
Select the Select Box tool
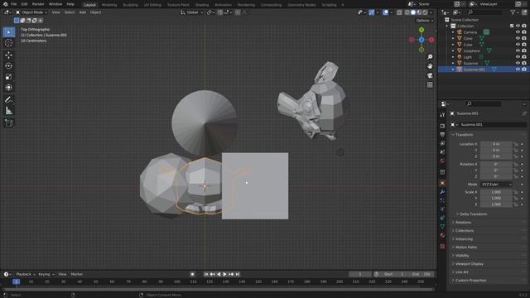[x=8, y=32]
